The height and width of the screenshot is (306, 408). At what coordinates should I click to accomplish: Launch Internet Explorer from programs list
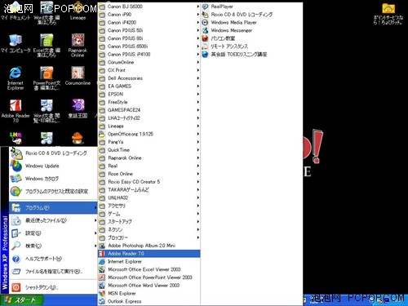tap(149, 261)
